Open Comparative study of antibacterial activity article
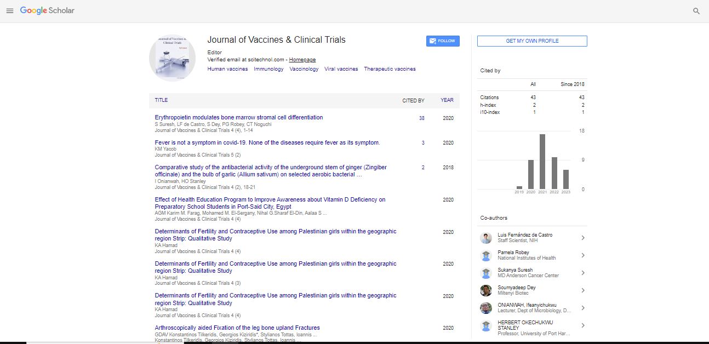This screenshot has height=344, width=709. click(x=271, y=171)
